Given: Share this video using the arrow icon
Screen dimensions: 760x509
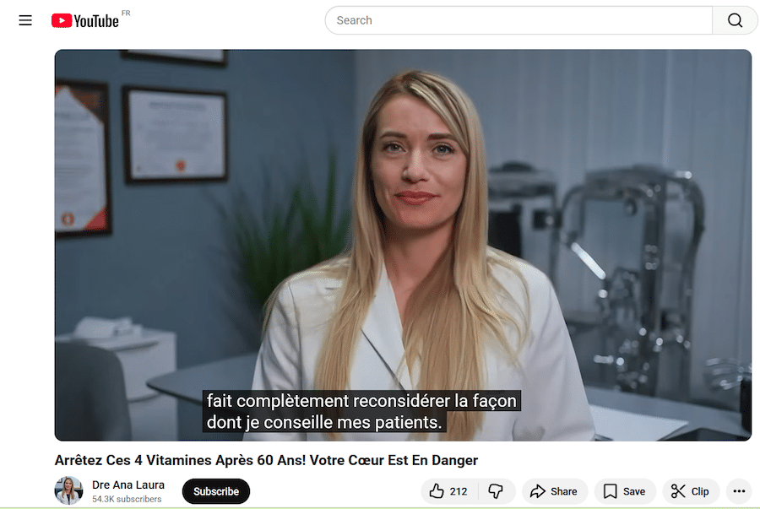Looking at the screenshot, I should [553, 491].
